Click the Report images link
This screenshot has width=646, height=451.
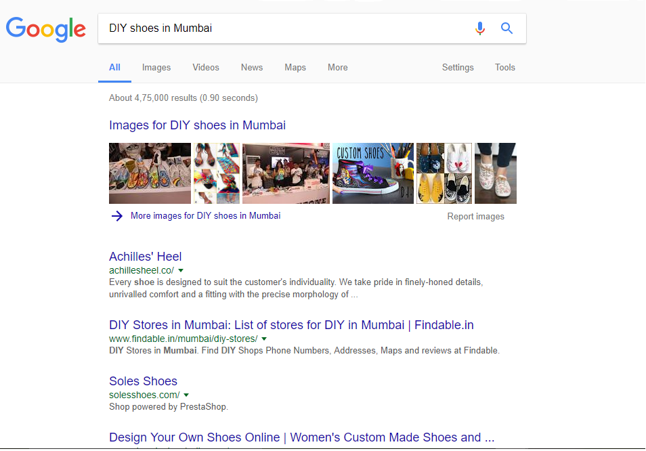pyautogui.click(x=475, y=215)
